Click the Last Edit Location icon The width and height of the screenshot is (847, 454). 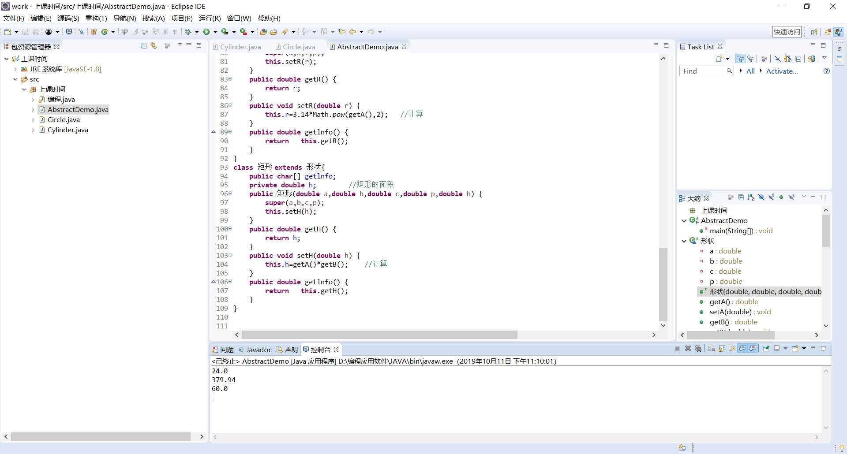click(x=342, y=32)
